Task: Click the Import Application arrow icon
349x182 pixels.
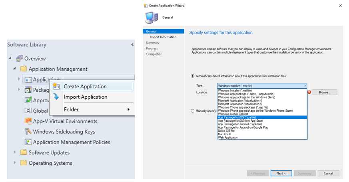Action: pyautogui.click(x=56, y=97)
